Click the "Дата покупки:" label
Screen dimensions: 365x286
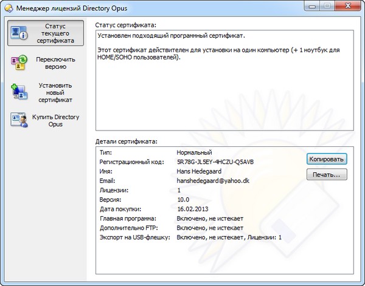click(120, 209)
